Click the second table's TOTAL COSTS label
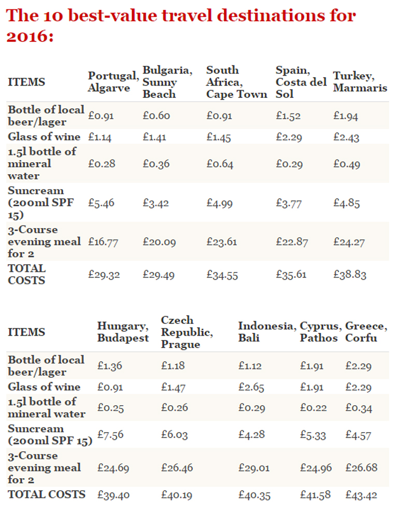The width and height of the screenshot is (399, 513). click(x=47, y=494)
